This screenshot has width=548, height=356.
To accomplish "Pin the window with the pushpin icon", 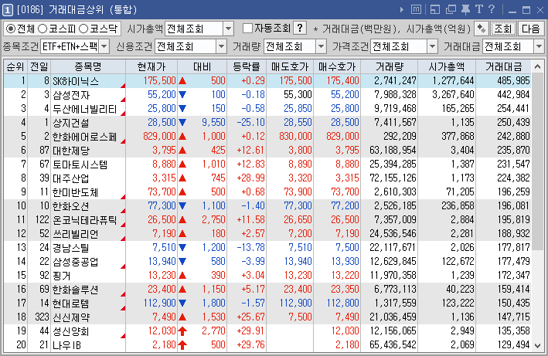I will pyautogui.click(x=465, y=9).
